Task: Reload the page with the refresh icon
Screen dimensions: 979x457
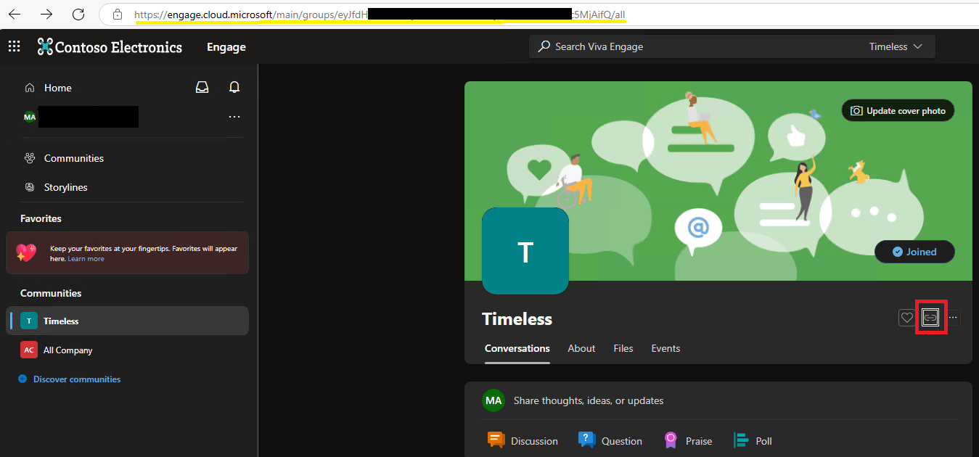Action: (x=78, y=15)
